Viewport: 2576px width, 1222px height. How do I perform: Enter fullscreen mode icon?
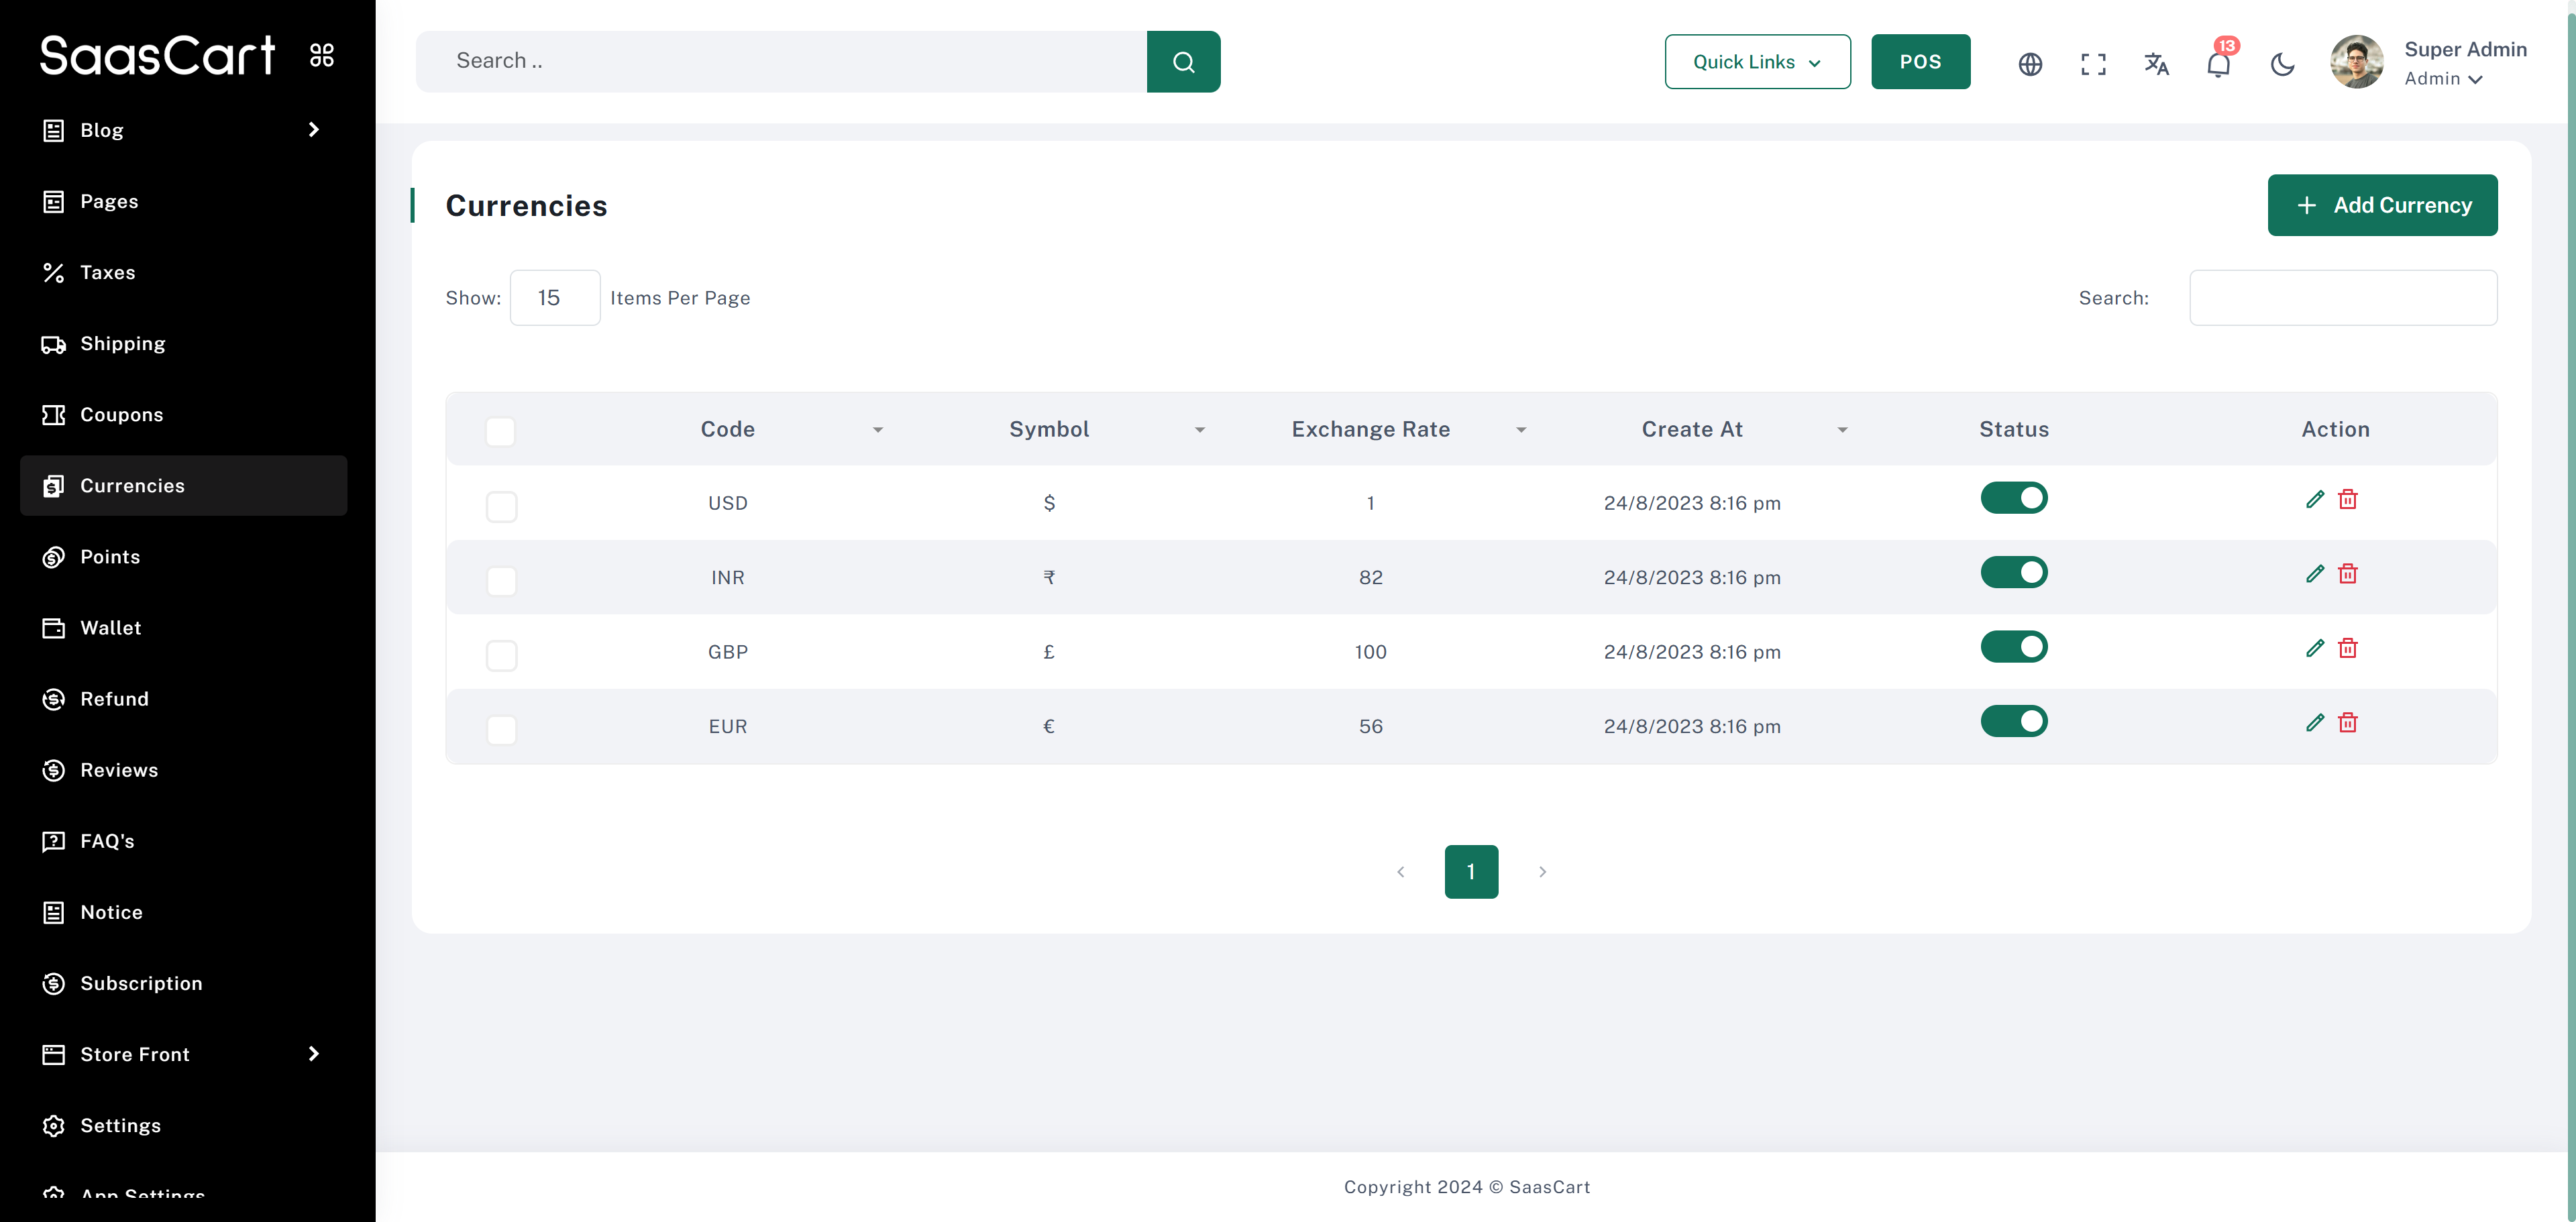point(2093,64)
